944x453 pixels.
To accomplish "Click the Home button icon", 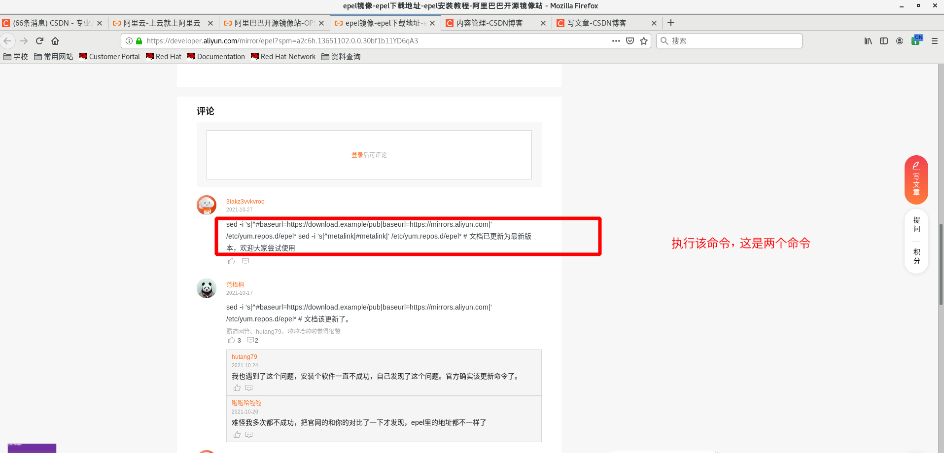I will coord(55,41).
